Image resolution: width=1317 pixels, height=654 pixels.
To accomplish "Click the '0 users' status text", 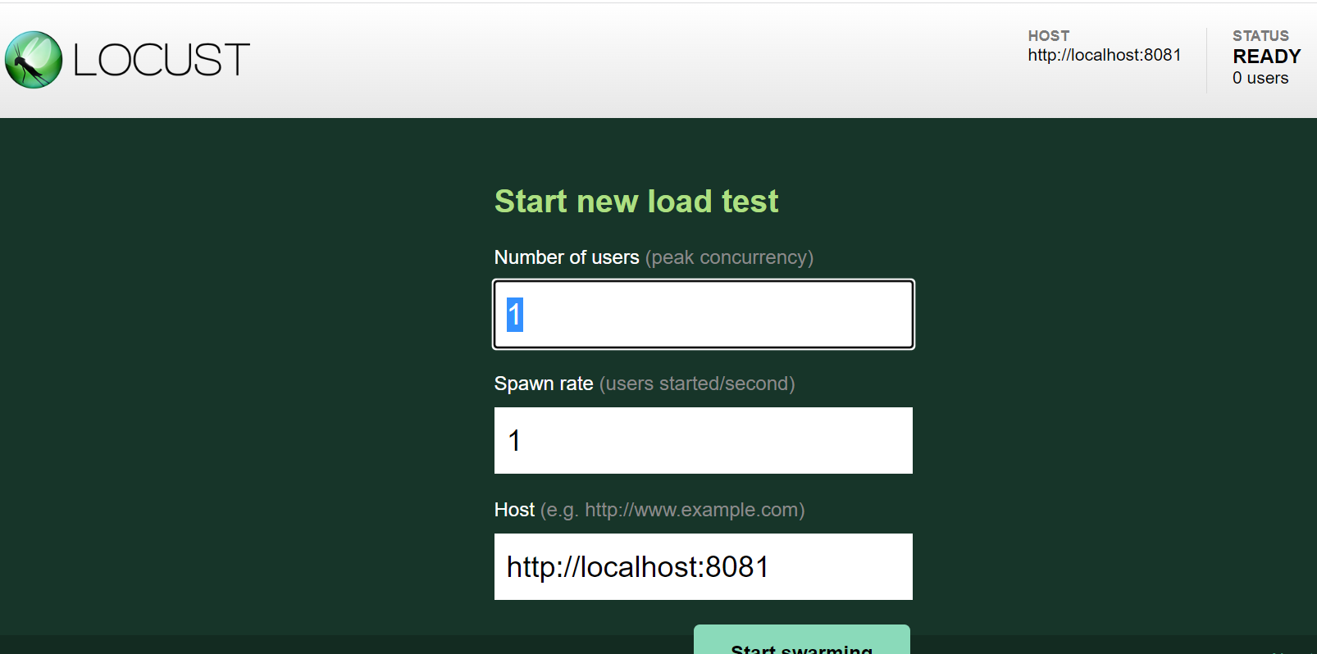I will [x=1260, y=78].
